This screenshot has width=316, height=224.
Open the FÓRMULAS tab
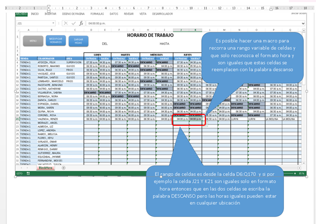point(97,14)
